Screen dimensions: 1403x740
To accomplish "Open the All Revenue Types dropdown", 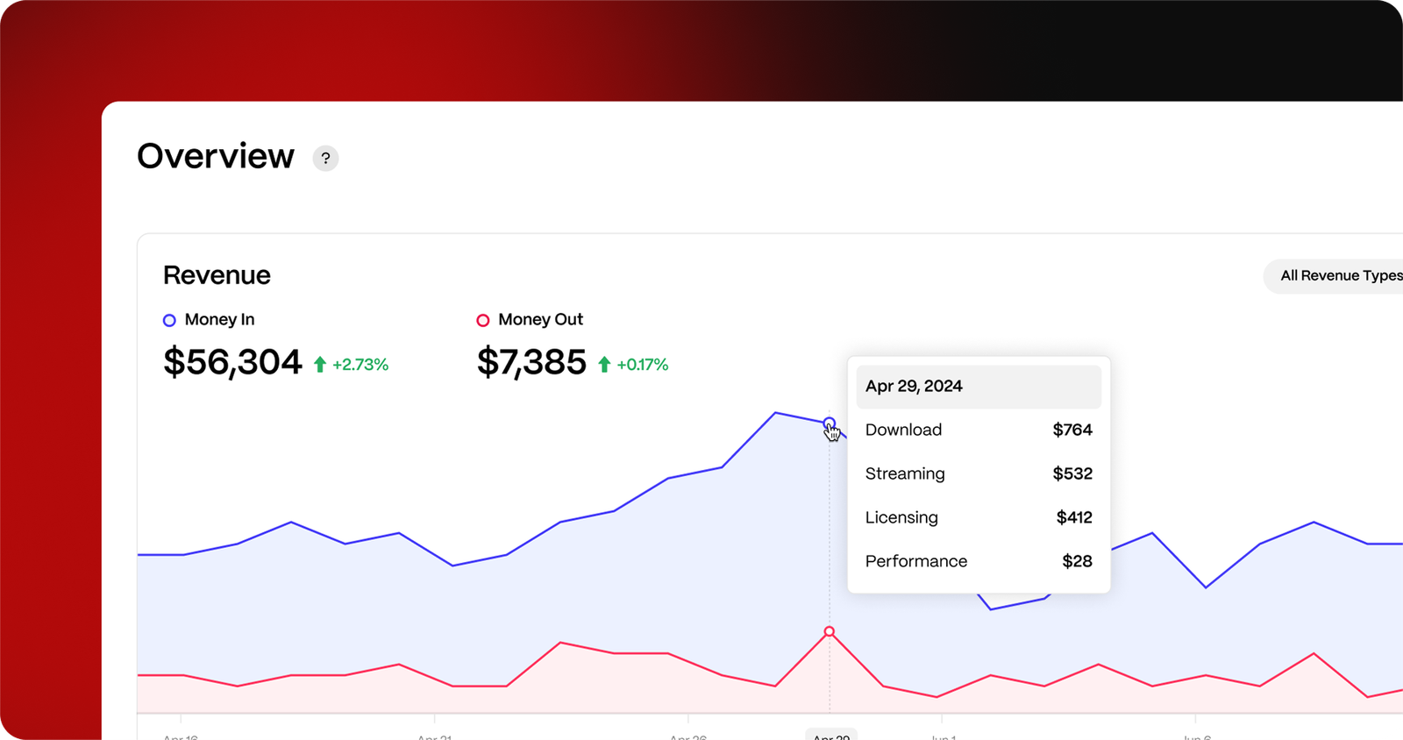I will point(1337,276).
